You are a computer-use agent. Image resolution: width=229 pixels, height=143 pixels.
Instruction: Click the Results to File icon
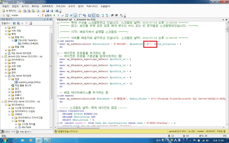click(98, 15)
